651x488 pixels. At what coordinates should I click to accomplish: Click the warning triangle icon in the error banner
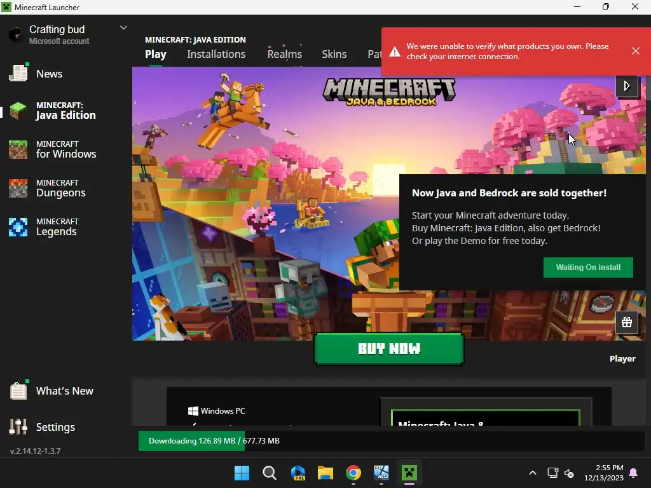(x=394, y=52)
